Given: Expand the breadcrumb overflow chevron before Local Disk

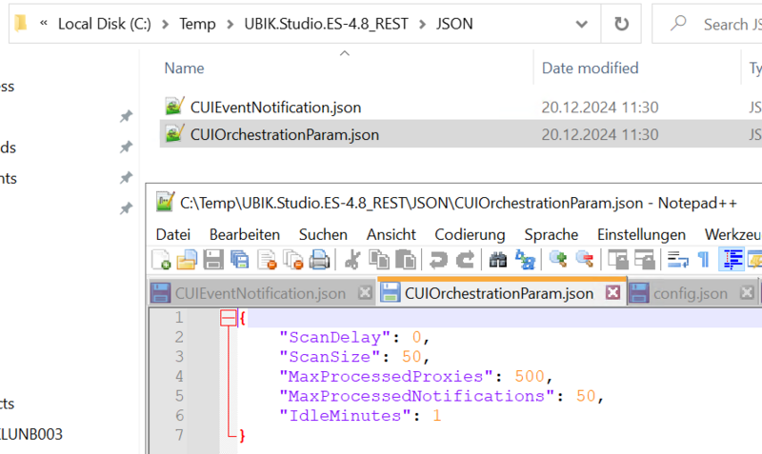Looking at the screenshot, I should coord(44,24).
